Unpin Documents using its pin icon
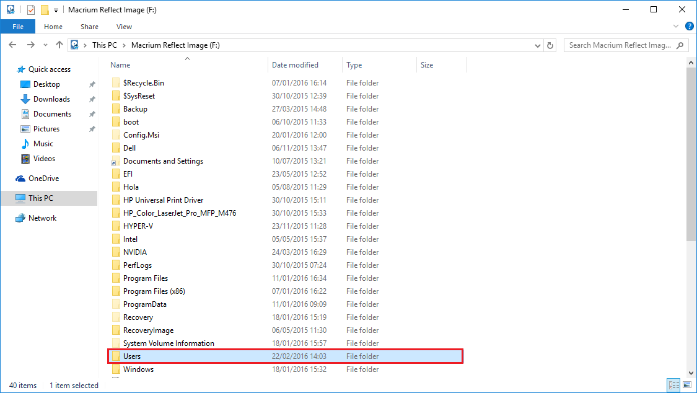The height and width of the screenshot is (393, 697). 92,114
